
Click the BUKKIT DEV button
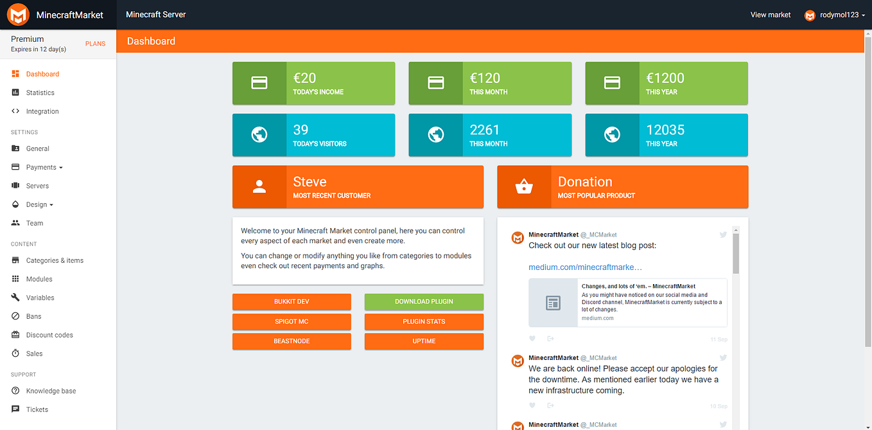pos(292,301)
